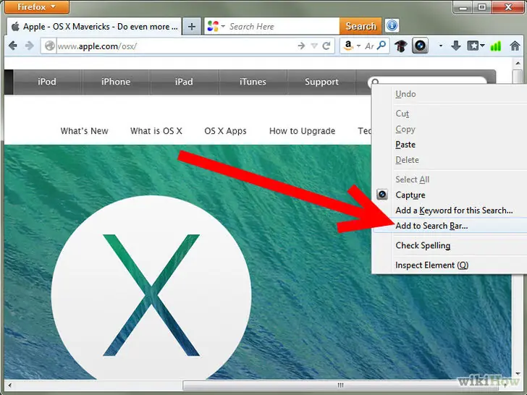
Task: Select Add to Search Bar menu entry
Action: tap(450, 226)
